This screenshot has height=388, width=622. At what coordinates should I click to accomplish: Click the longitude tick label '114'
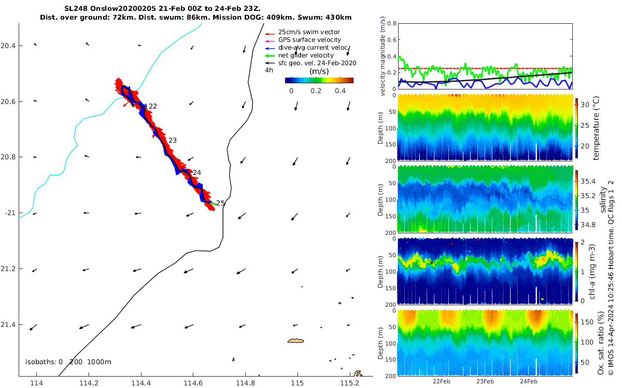pos(36,383)
